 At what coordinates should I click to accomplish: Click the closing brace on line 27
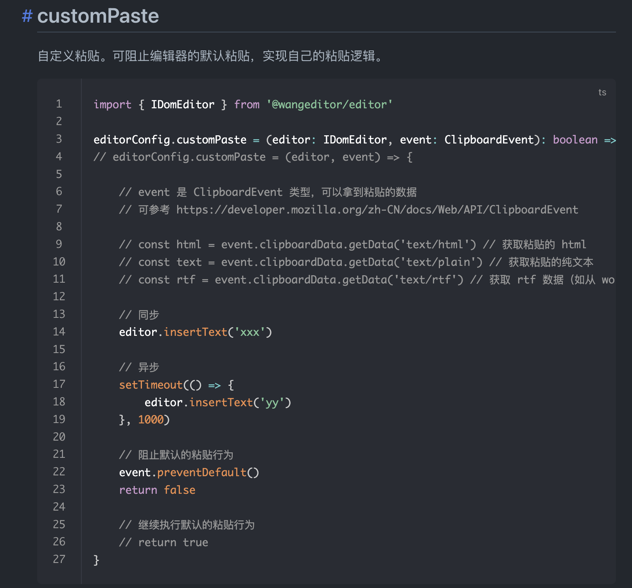click(x=96, y=560)
